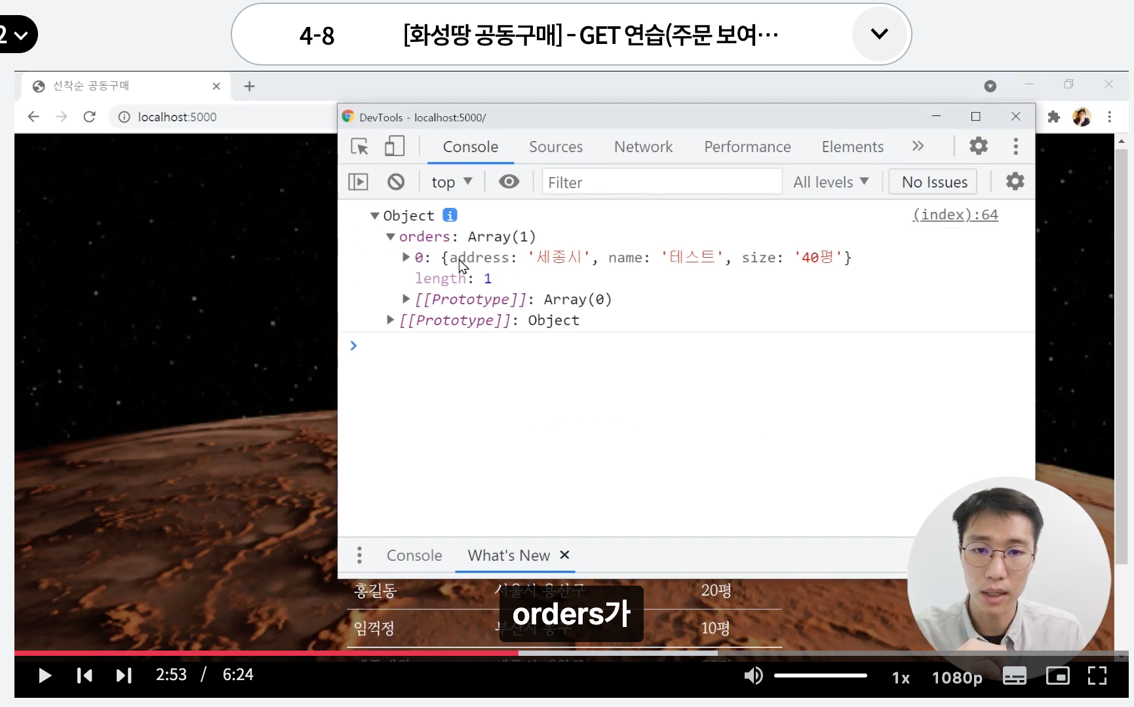Open the drawer three-dot menu
Image resolution: width=1134 pixels, height=707 pixels.
click(x=359, y=555)
